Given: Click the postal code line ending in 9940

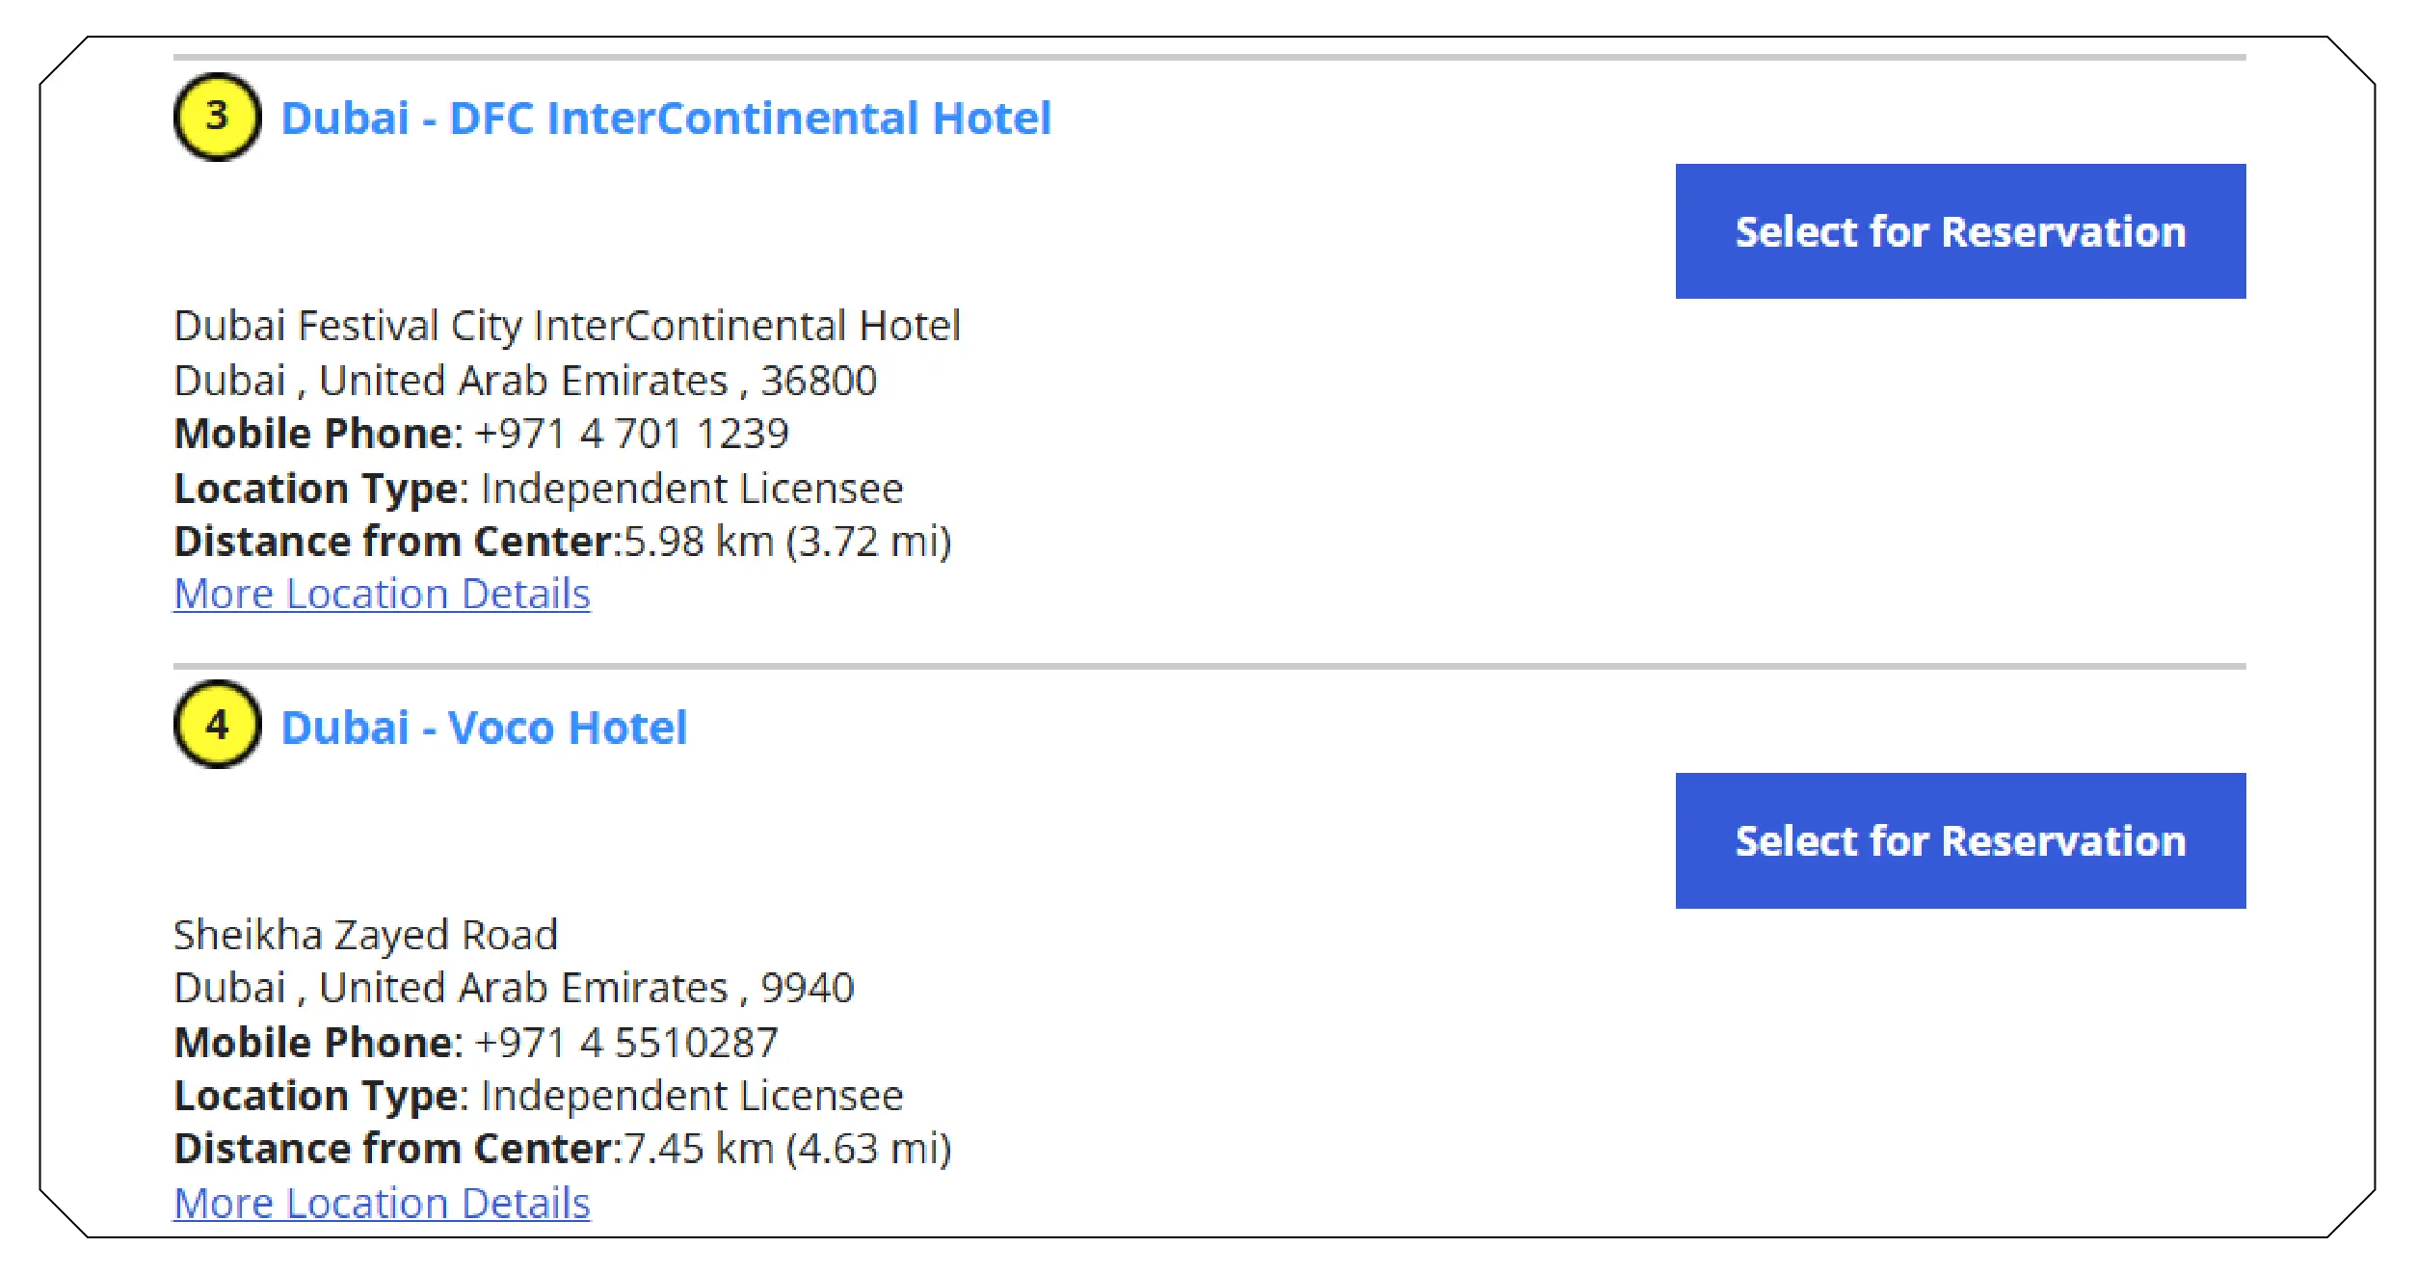Looking at the screenshot, I should click(514, 988).
